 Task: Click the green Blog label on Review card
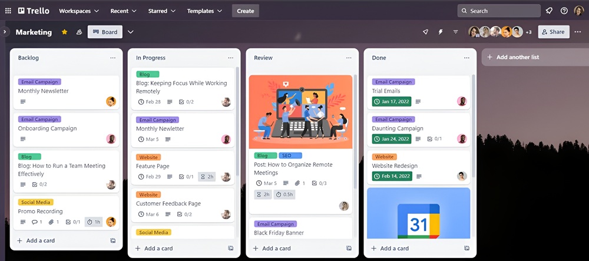point(265,156)
